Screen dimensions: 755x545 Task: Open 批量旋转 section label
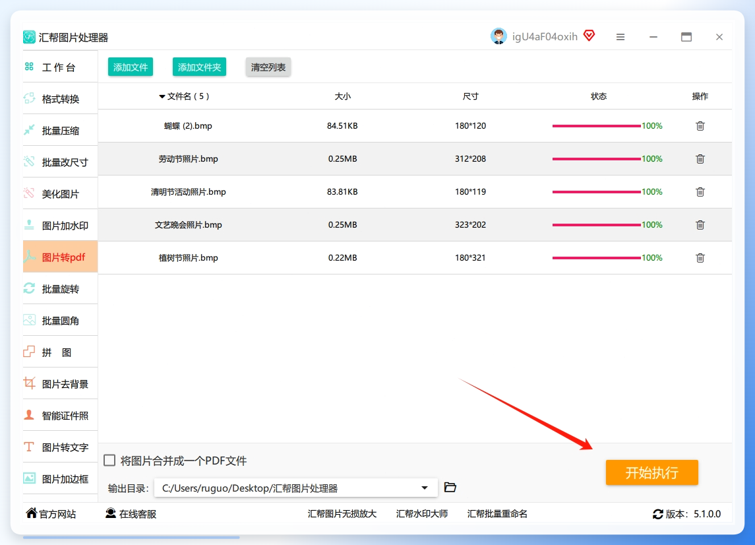pyautogui.click(x=61, y=289)
